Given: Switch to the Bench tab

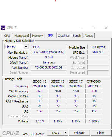Looking at the screenshot, I should pos(77,36).
